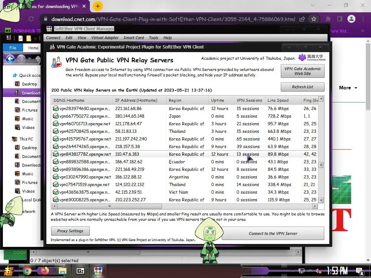Click the Home tab in File Explorer
Viewport: 371px width, 278px height.
[33, 48]
